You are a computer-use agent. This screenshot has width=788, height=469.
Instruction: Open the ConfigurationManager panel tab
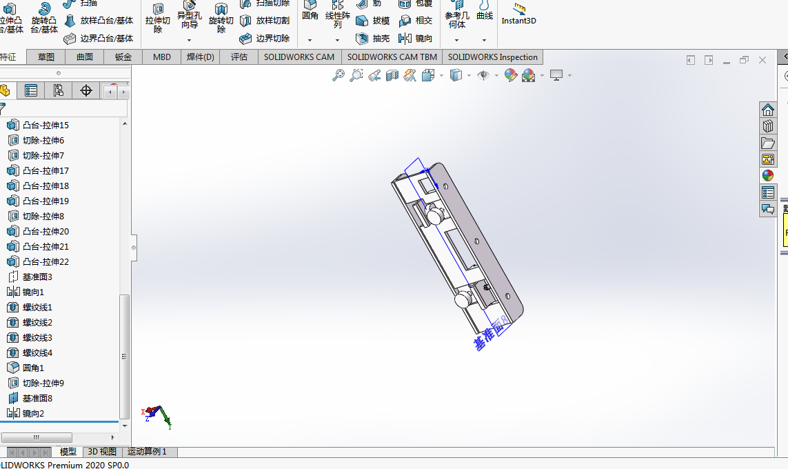[x=59, y=91]
